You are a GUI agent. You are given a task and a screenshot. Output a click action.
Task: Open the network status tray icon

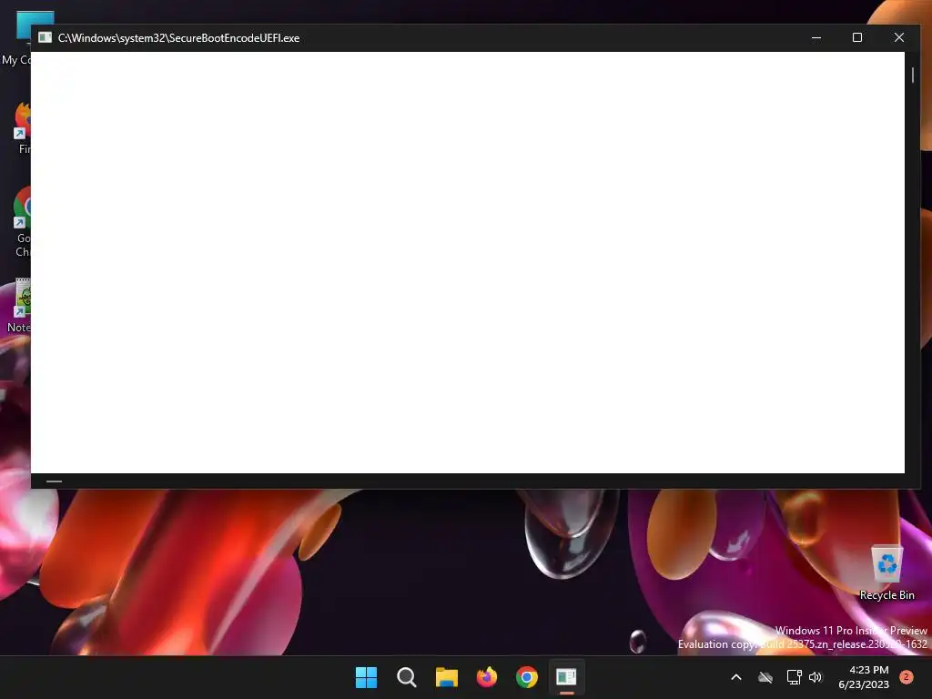[794, 677]
